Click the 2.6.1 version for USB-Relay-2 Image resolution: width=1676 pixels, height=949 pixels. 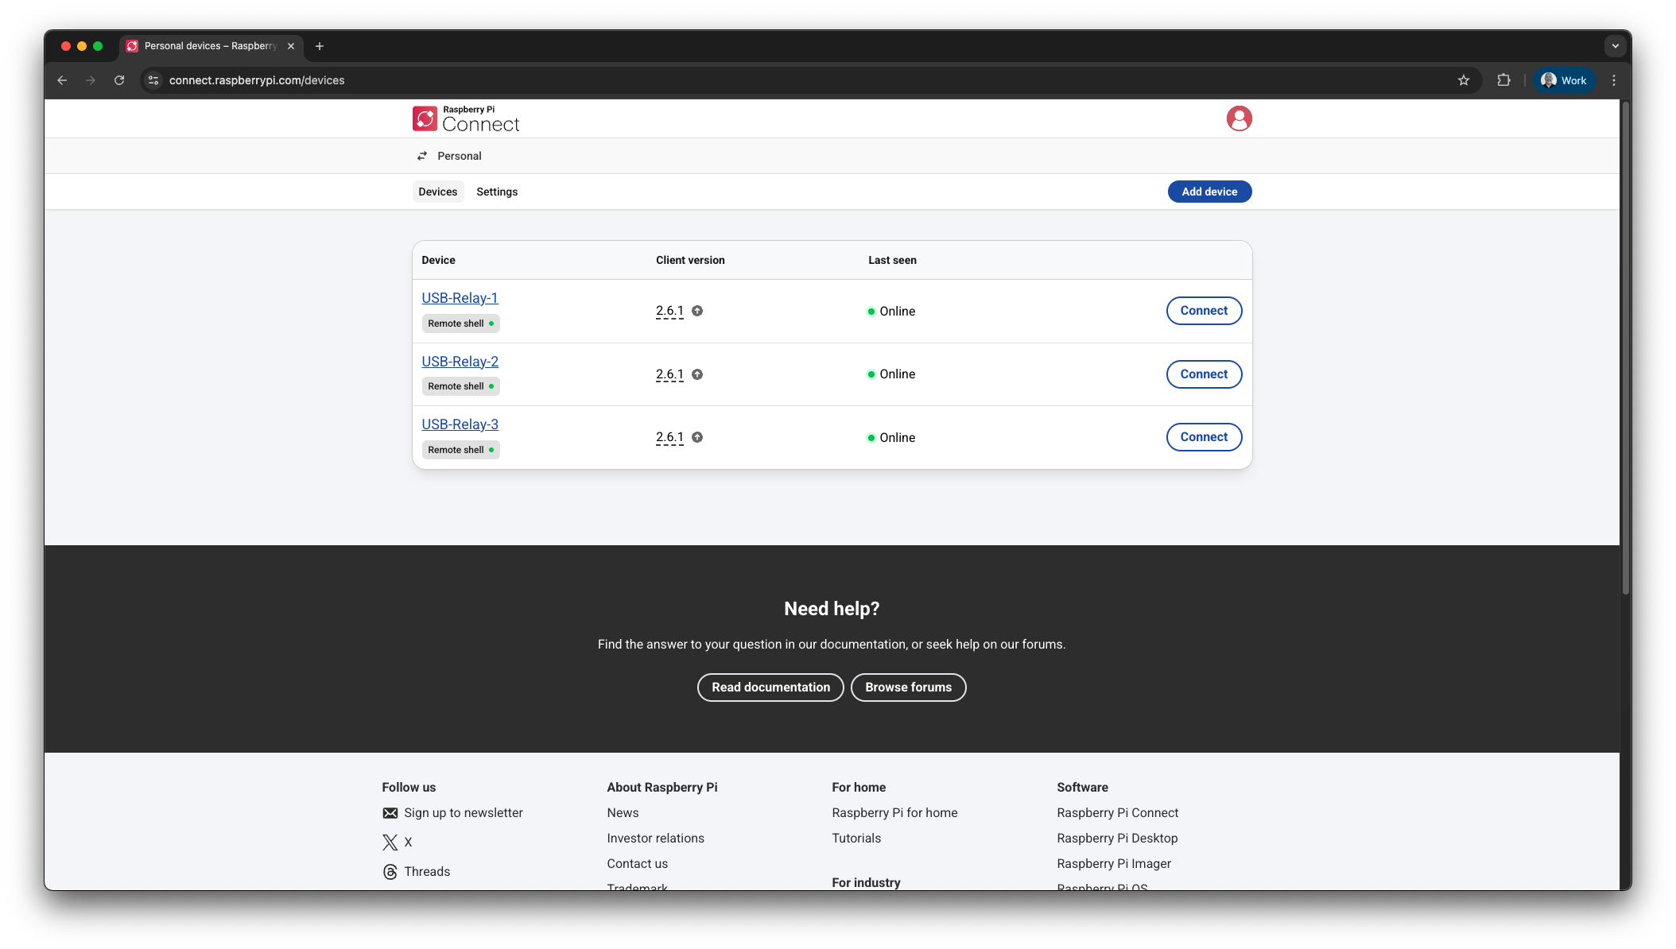[669, 374]
